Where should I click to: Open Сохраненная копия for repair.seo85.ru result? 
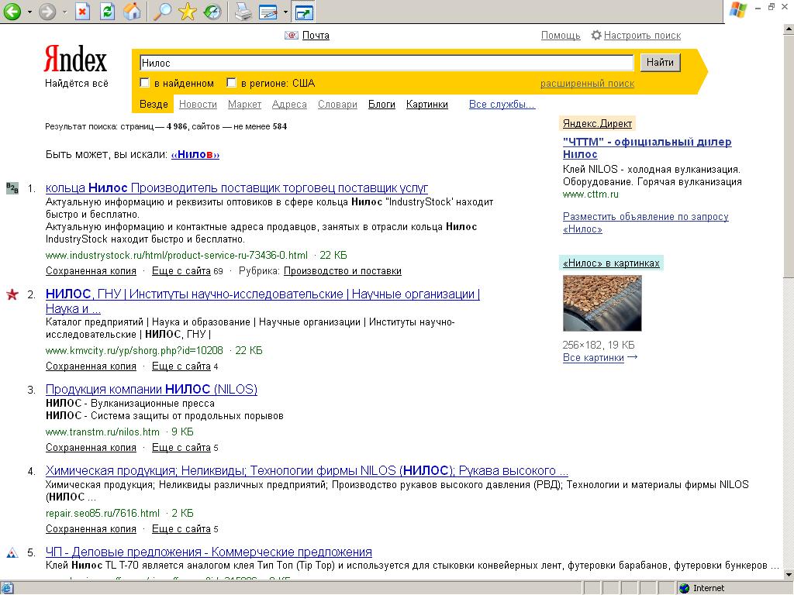coord(91,529)
